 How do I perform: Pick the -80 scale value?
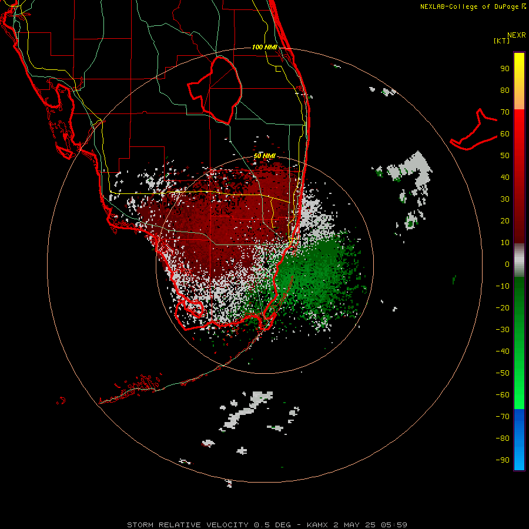tap(503, 438)
